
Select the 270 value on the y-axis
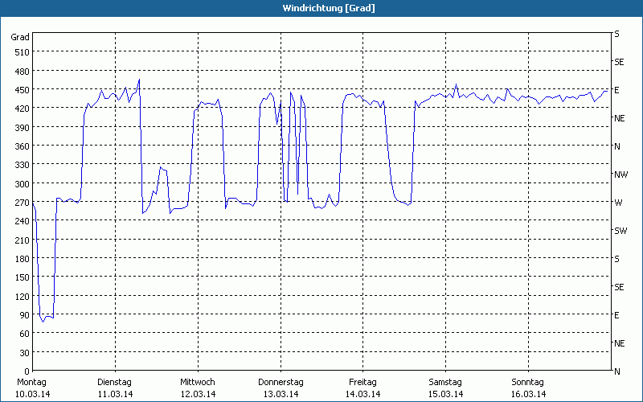pyautogui.click(x=22, y=203)
